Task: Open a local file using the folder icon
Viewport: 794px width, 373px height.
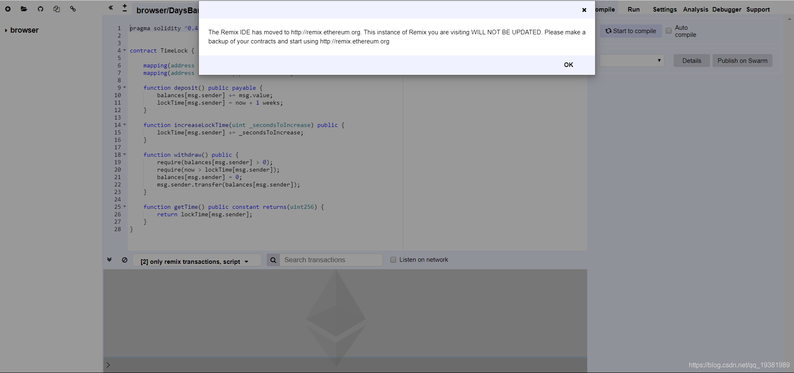Action: click(24, 9)
